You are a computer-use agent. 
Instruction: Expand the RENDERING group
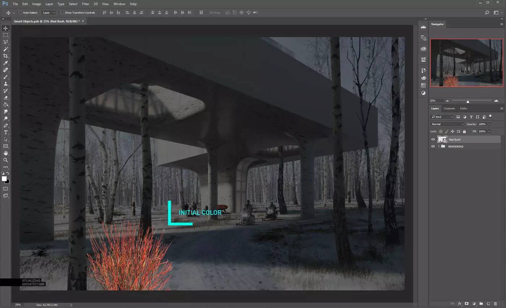click(x=438, y=146)
